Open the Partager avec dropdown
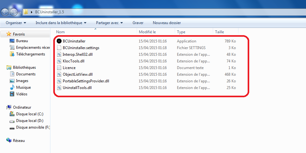Screen dimensions: 306x153 [109, 23]
